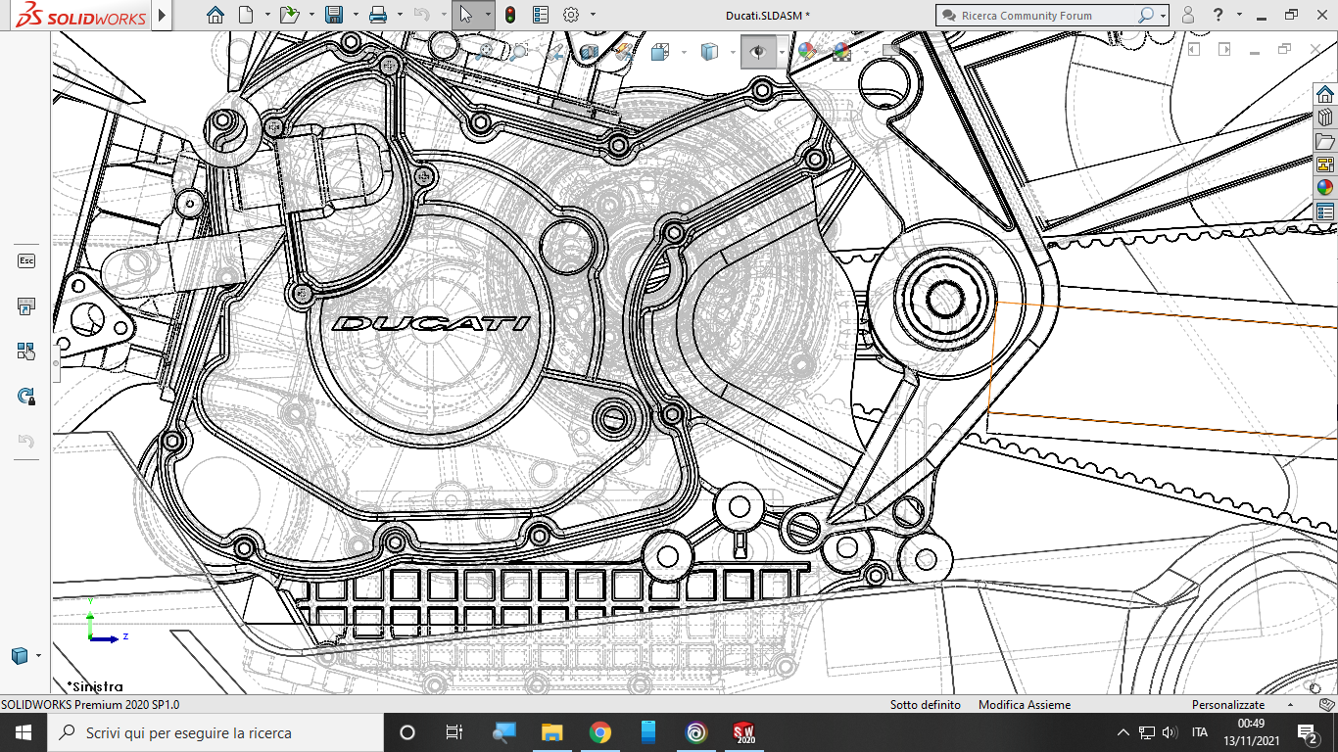Activate the Select cursor tool

(465, 15)
